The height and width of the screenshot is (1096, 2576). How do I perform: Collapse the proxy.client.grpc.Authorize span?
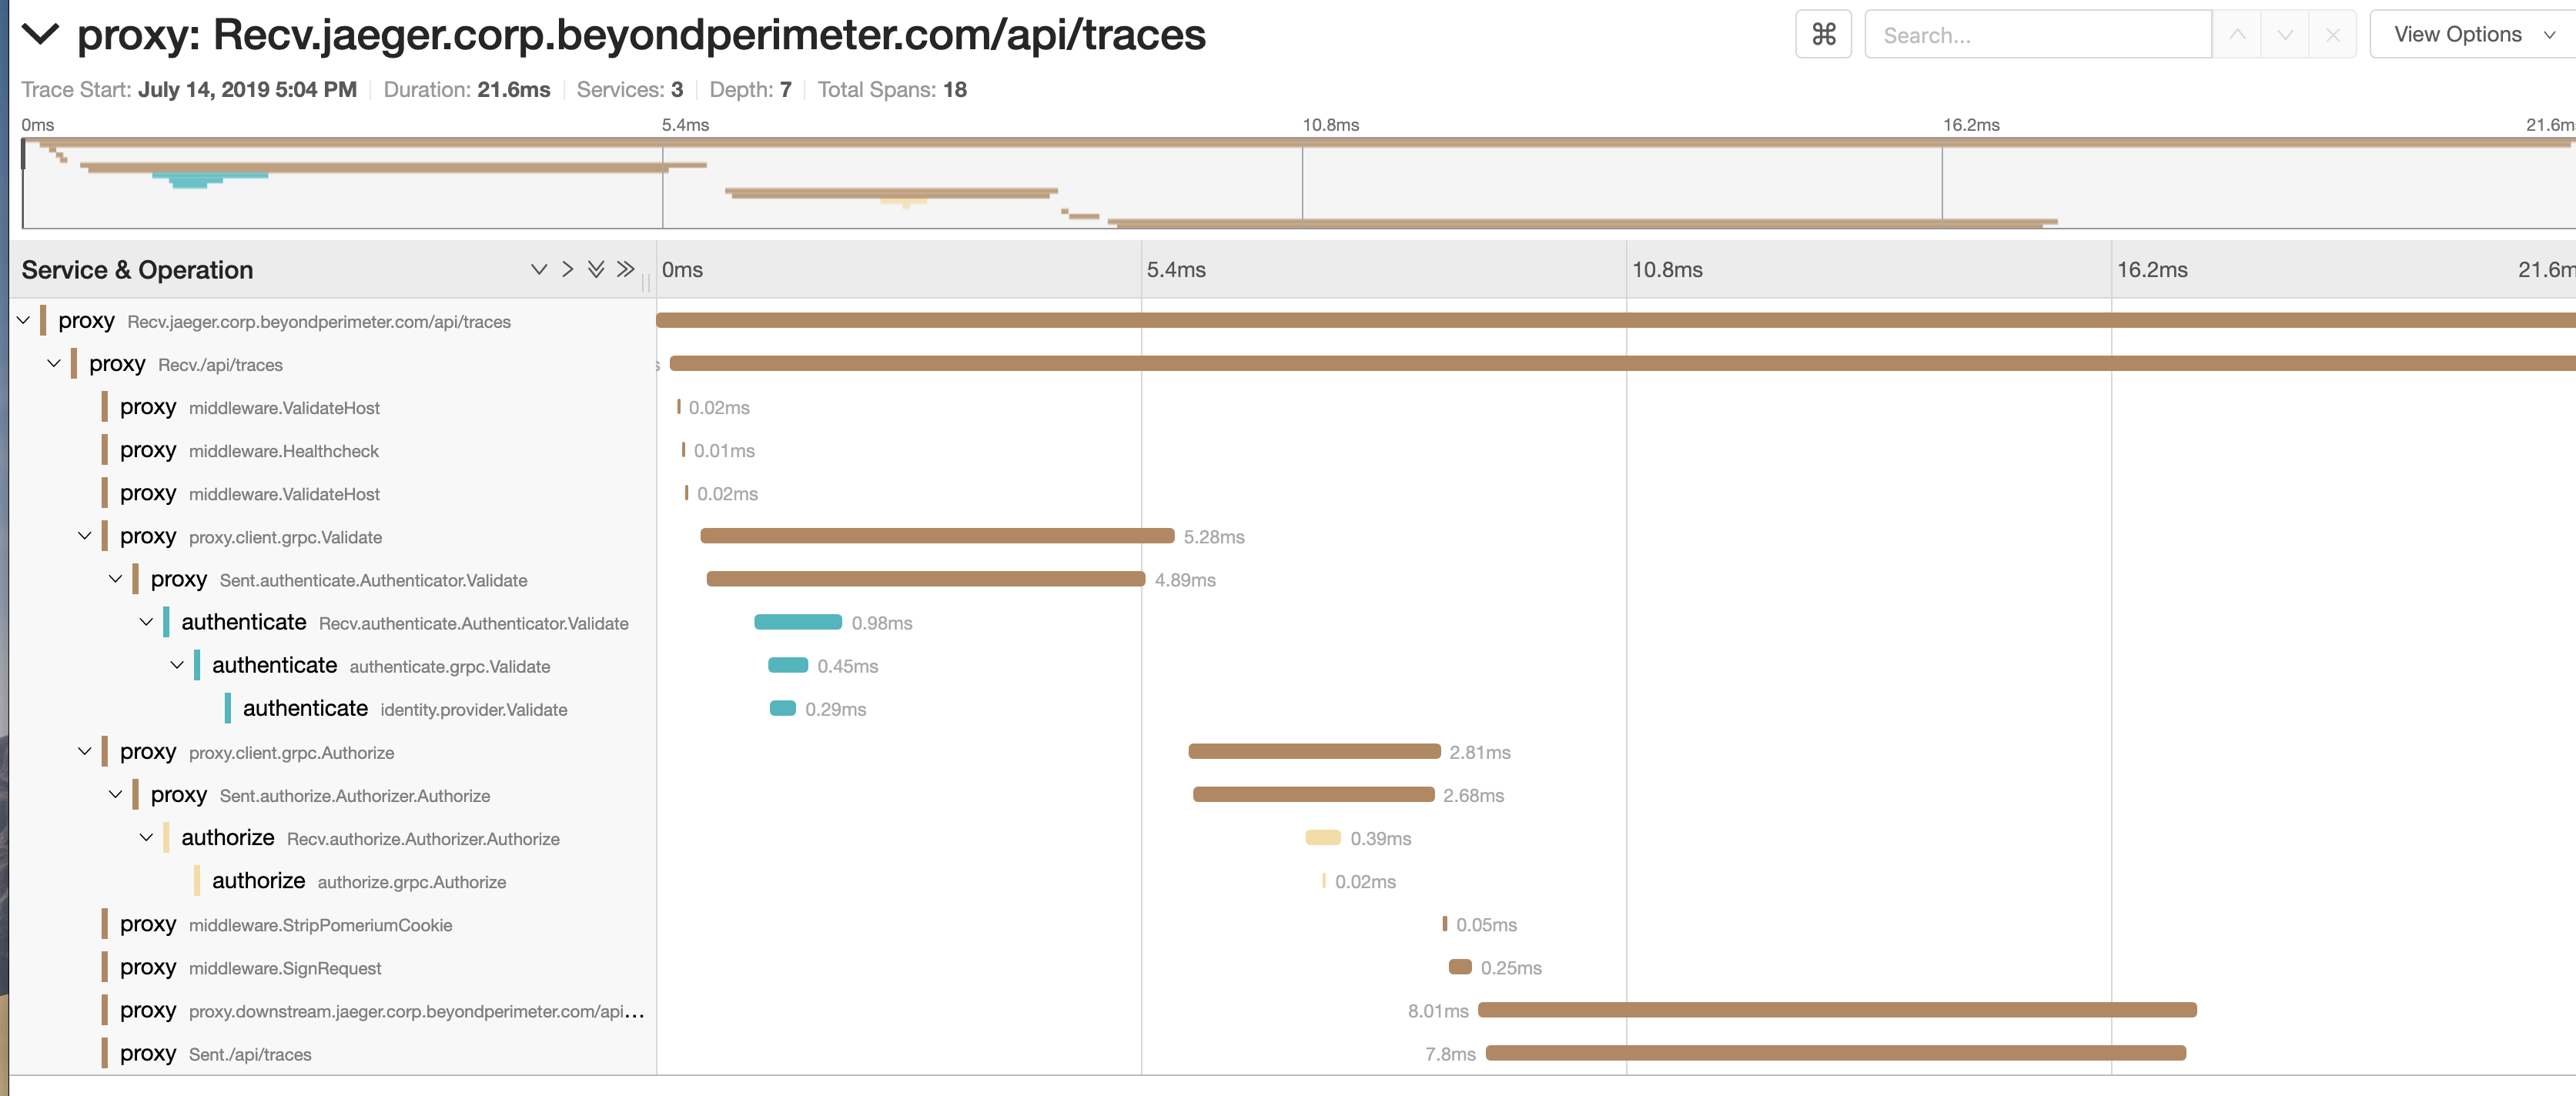click(85, 751)
